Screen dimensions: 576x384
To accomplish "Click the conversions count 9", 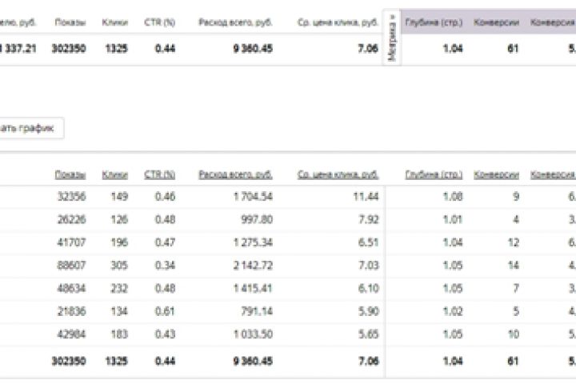I will pyautogui.click(x=516, y=197).
